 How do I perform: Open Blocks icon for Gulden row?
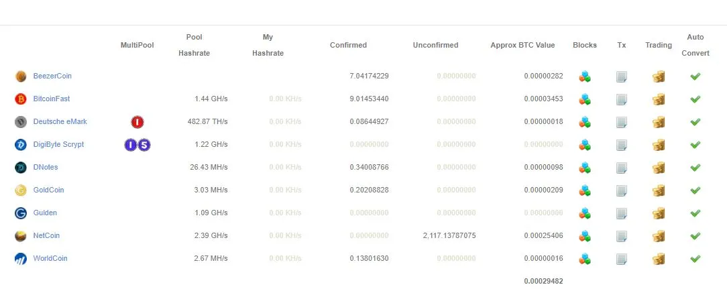pyautogui.click(x=585, y=213)
